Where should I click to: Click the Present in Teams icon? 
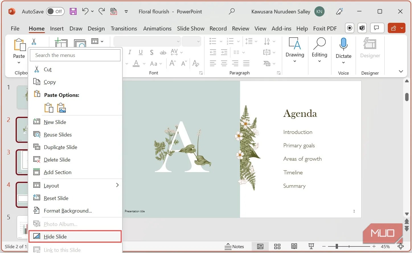(x=362, y=28)
